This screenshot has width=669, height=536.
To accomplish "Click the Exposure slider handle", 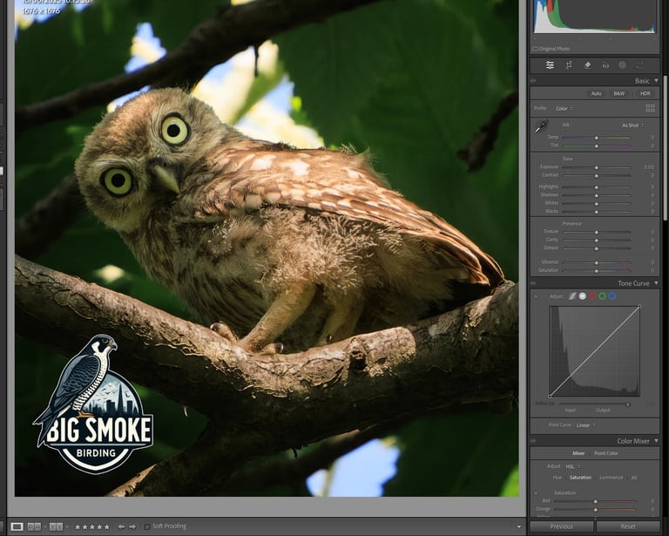I will point(597,167).
